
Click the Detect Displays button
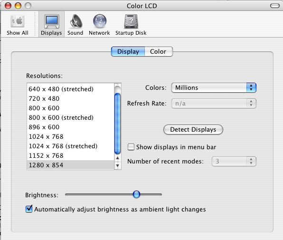click(x=193, y=129)
